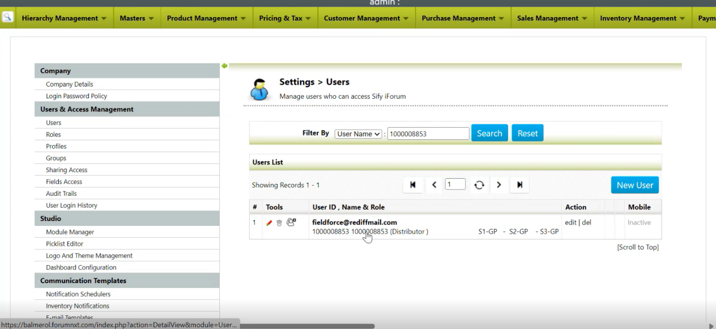
Task: Open Fields Access settings
Action: click(x=64, y=182)
